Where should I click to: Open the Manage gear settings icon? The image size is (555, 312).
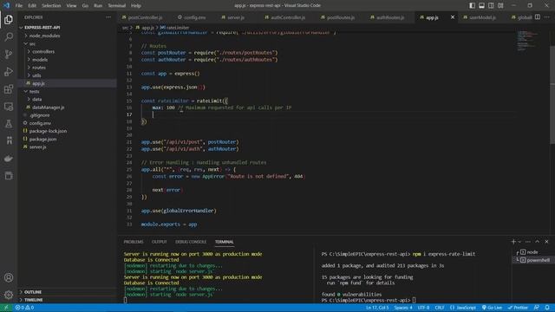point(9,295)
